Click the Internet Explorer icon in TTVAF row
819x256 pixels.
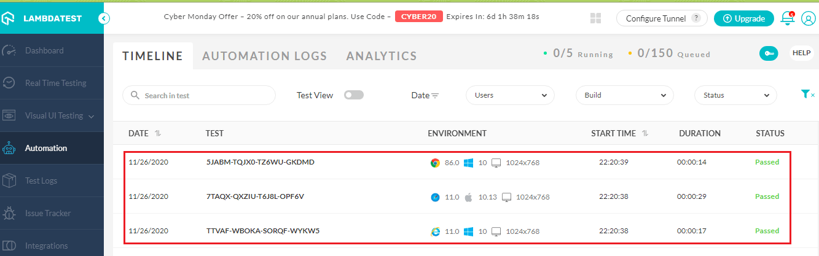pos(435,231)
